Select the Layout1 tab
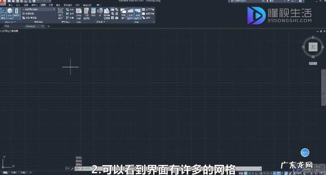326x175 pixels. click(x=14, y=173)
